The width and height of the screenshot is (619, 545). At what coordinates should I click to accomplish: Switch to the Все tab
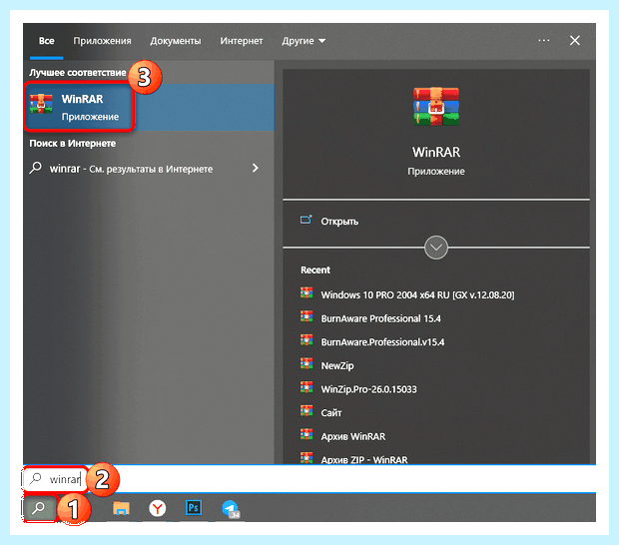[x=46, y=41]
